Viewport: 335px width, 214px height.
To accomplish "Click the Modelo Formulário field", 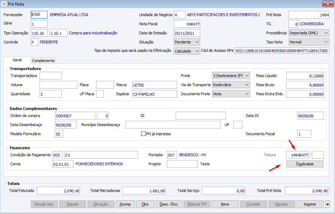I will 59,134.
